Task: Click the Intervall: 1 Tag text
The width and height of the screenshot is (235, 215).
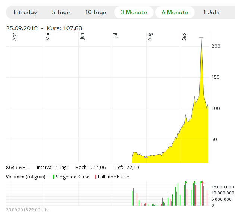Action: pos(53,168)
